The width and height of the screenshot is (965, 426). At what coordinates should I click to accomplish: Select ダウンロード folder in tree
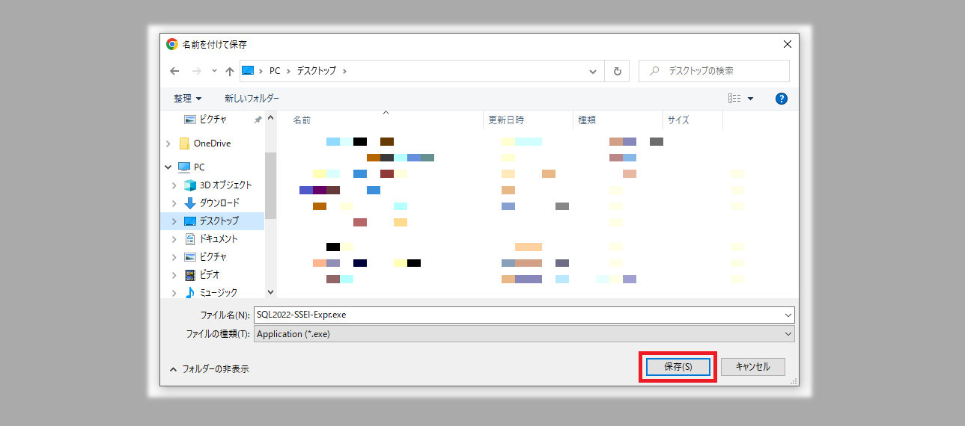(219, 203)
